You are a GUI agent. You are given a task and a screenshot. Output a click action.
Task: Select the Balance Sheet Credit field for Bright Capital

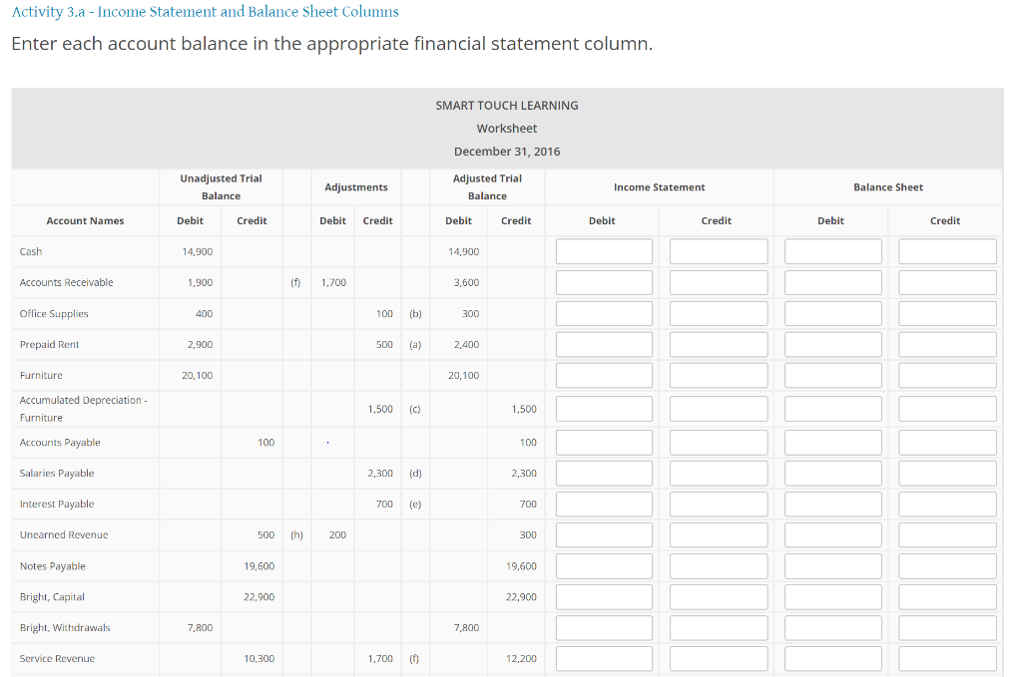pos(945,596)
